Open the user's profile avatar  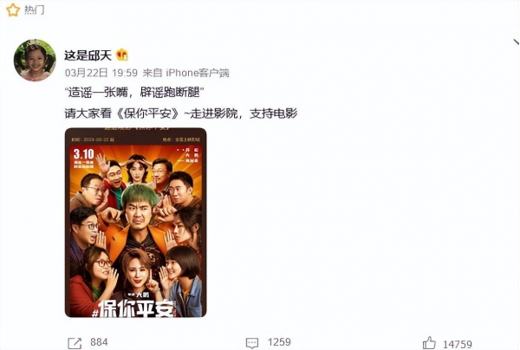(x=35, y=60)
